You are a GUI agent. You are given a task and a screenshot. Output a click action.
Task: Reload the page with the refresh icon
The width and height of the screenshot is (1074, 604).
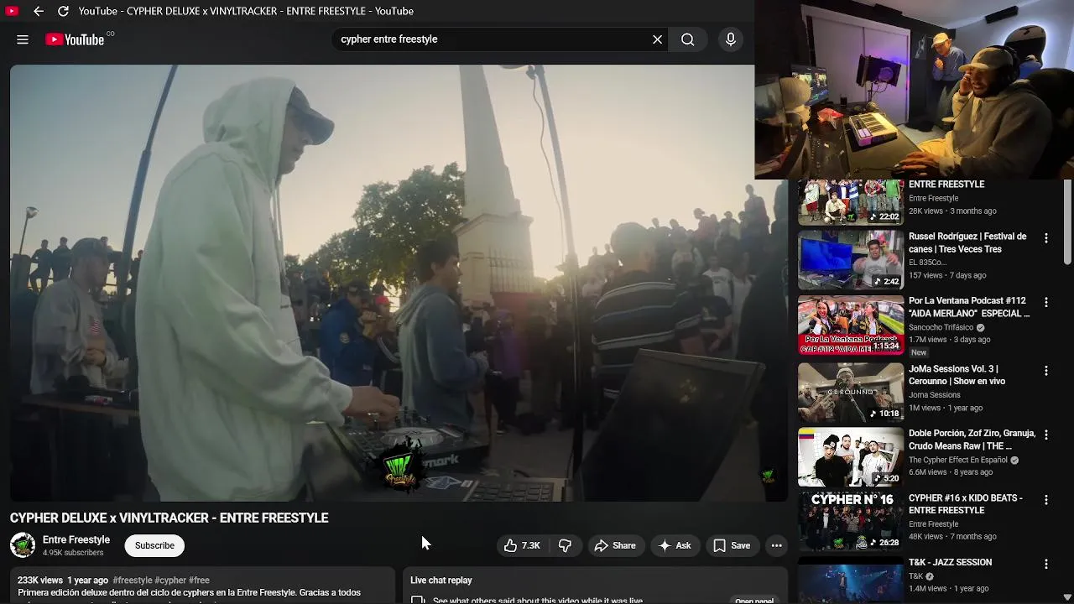coord(63,11)
